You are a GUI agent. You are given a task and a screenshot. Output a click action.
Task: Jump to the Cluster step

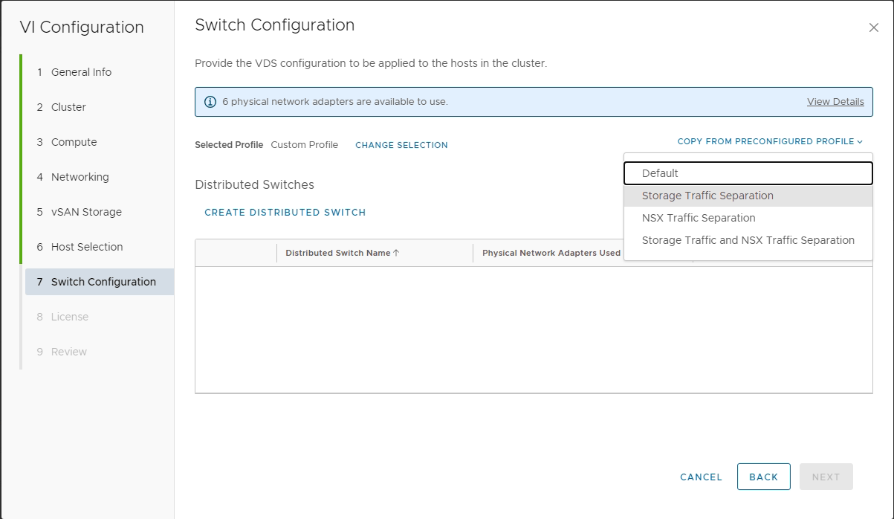coord(68,107)
